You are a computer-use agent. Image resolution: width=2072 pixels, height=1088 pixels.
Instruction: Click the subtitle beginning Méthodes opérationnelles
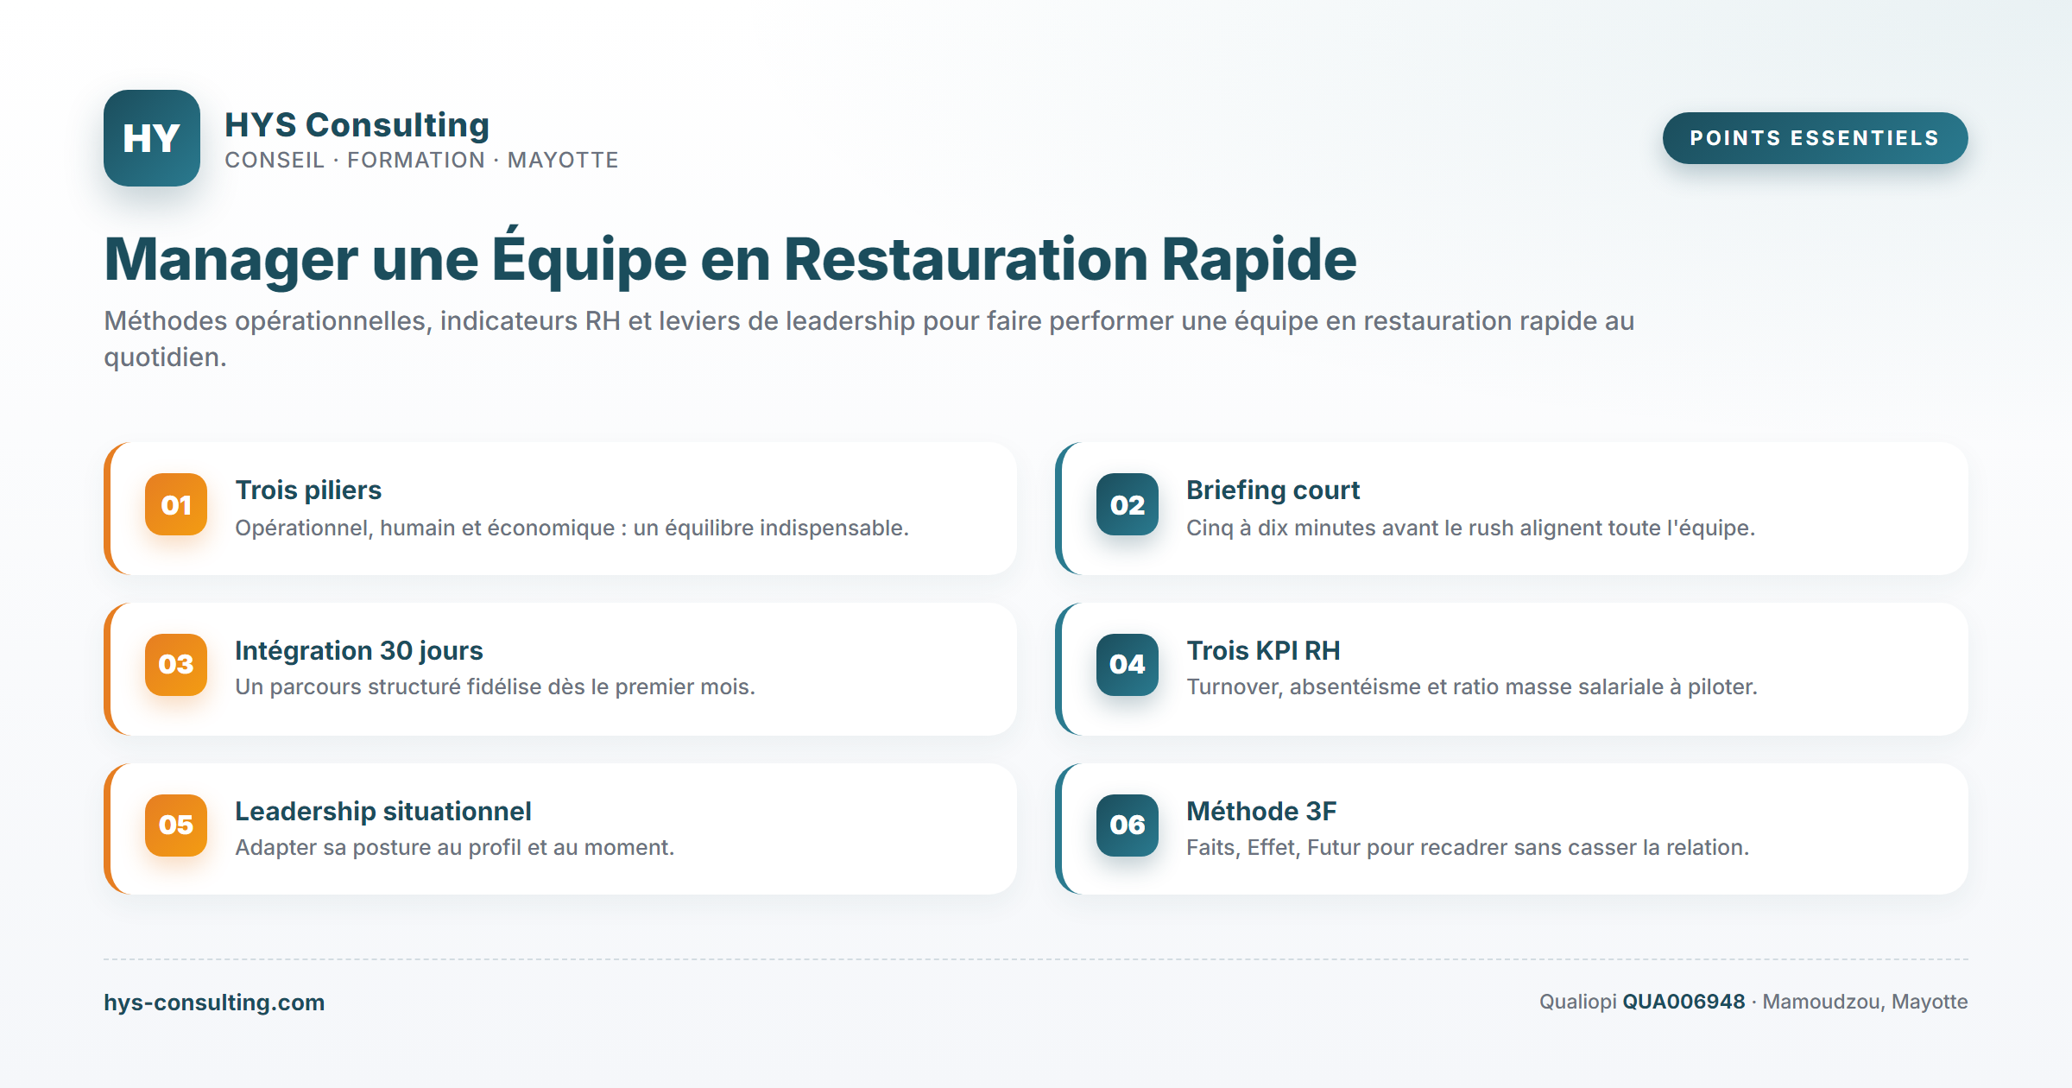(869, 338)
